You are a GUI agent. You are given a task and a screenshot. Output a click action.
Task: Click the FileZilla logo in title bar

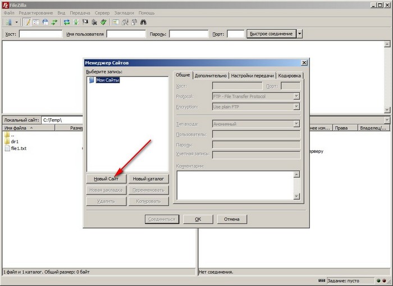5,5
